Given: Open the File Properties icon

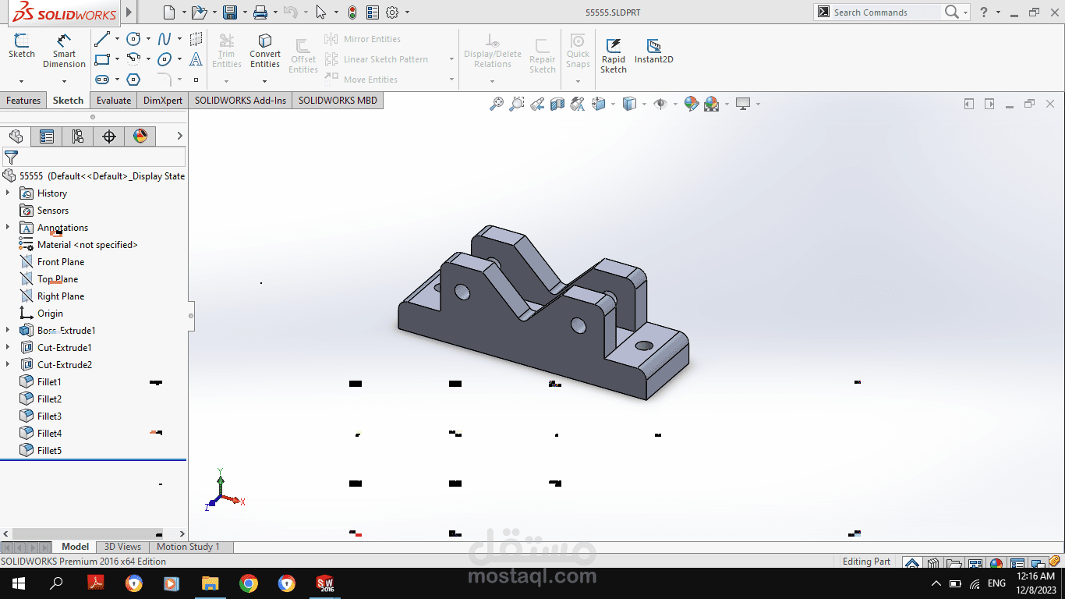Looking at the screenshot, I should pos(373,12).
